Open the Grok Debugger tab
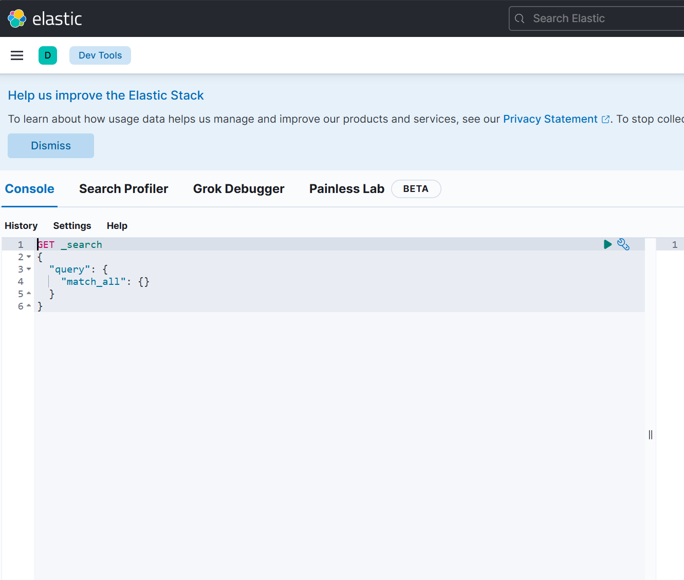The height and width of the screenshot is (580, 684). pos(239,189)
